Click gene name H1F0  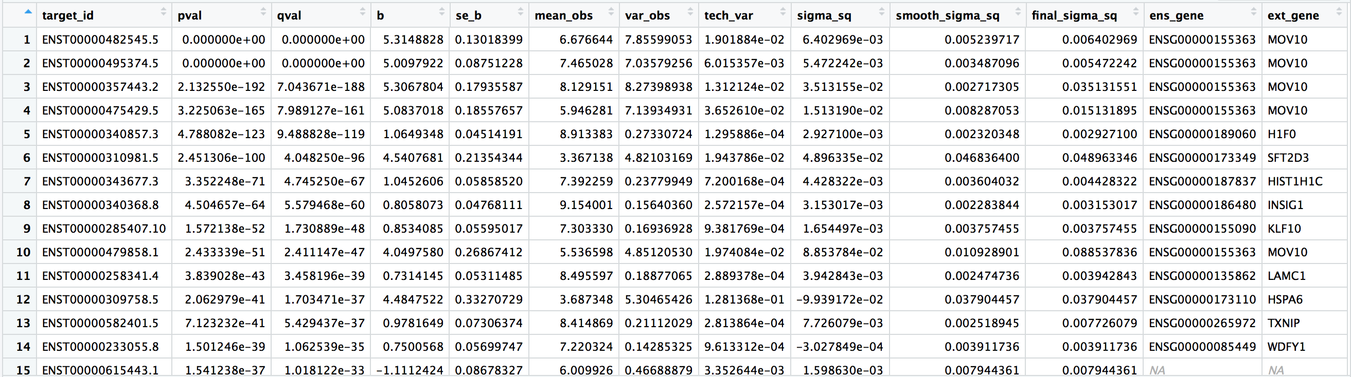(x=1281, y=134)
